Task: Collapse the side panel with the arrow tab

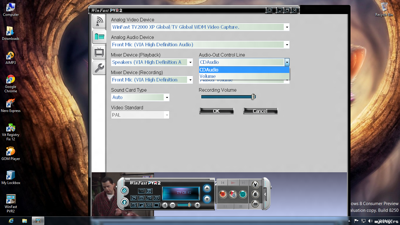Action: point(265,194)
